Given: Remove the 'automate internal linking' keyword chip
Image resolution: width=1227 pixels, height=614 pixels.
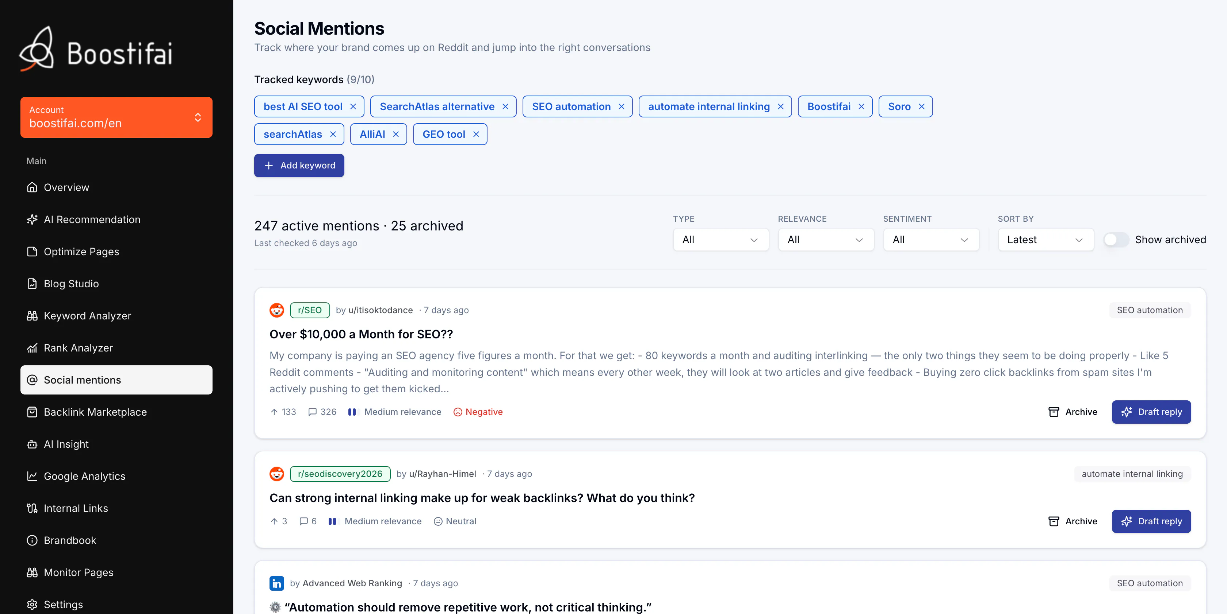Looking at the screenshot, I should click(781, 106).
